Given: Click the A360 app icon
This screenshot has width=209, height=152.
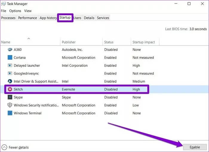Looking at the screenshot, I should click(10, 50).
